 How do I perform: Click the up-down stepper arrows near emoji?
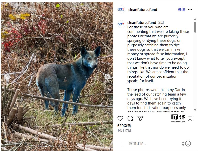click(183, 144)
